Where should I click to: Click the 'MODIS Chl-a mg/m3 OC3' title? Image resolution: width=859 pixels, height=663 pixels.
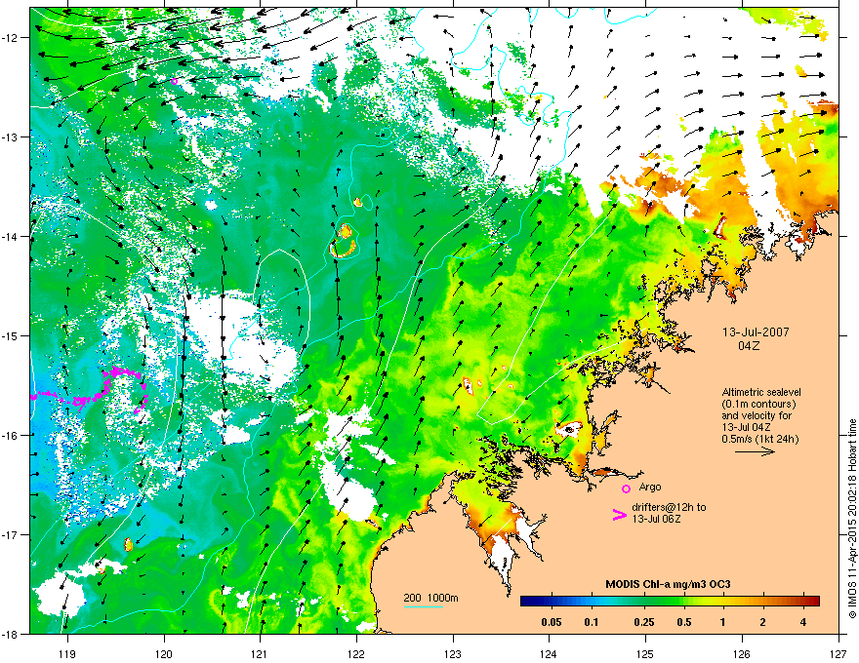(x=668, y=584)
